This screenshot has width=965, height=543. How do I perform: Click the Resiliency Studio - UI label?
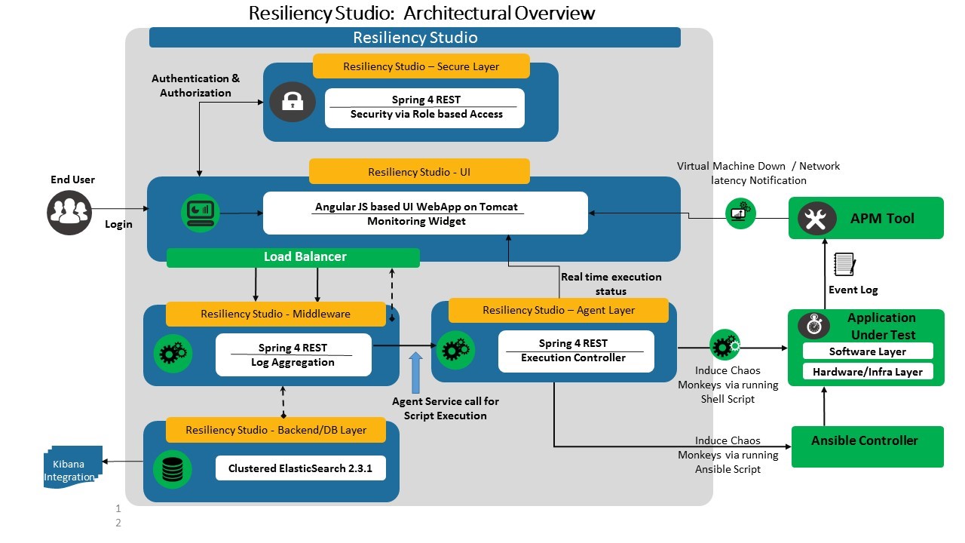pos(419,172)
